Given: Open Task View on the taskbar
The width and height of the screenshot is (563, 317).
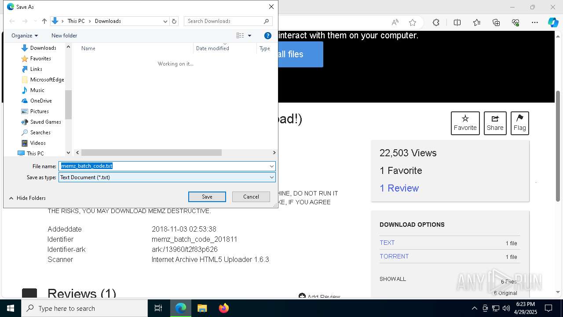Looking at the screenshot, I should 158,308.
